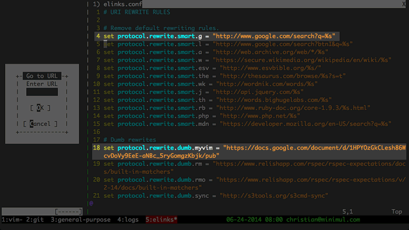Switch to tmux window 1:vim
Image resolution: width=409 pixels, height=230 pixels.
click(12, 219)
